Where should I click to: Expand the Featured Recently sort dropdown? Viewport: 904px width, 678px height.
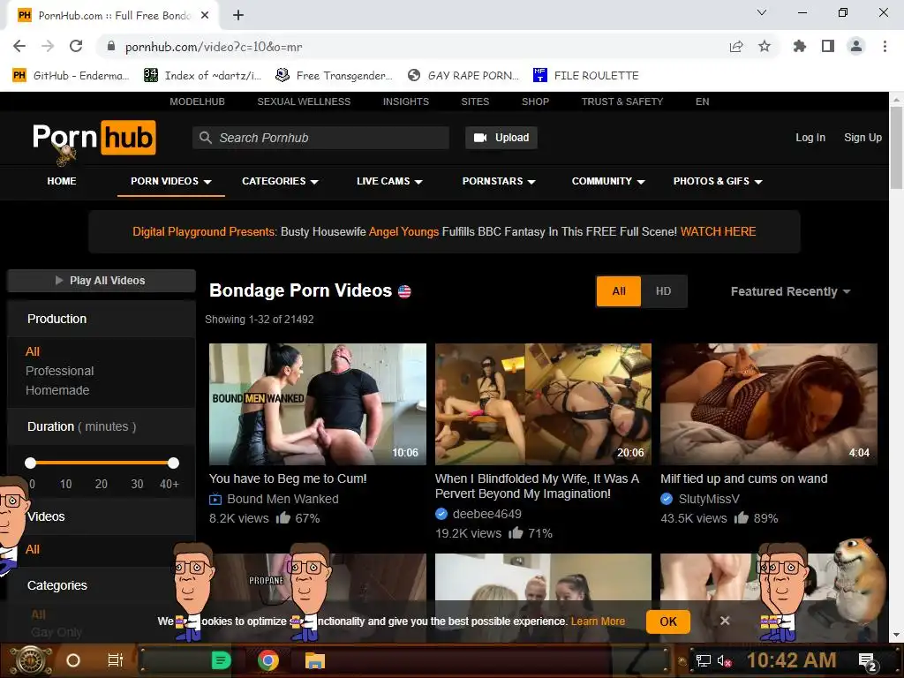pyautogui.click(x=790, y=291)
